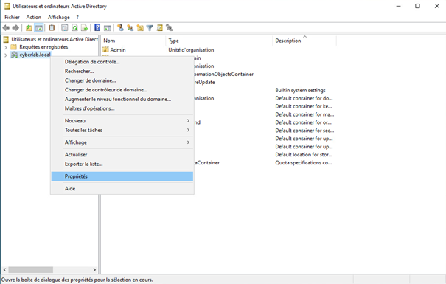Open the Fichier menu

click(x=12, y=18)
